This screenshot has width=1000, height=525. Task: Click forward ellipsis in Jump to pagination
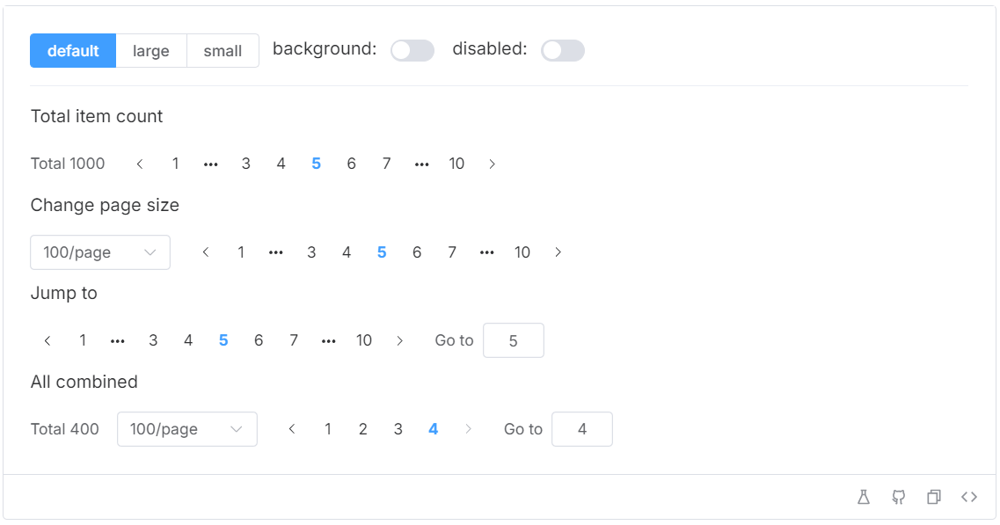pos(329,340)
